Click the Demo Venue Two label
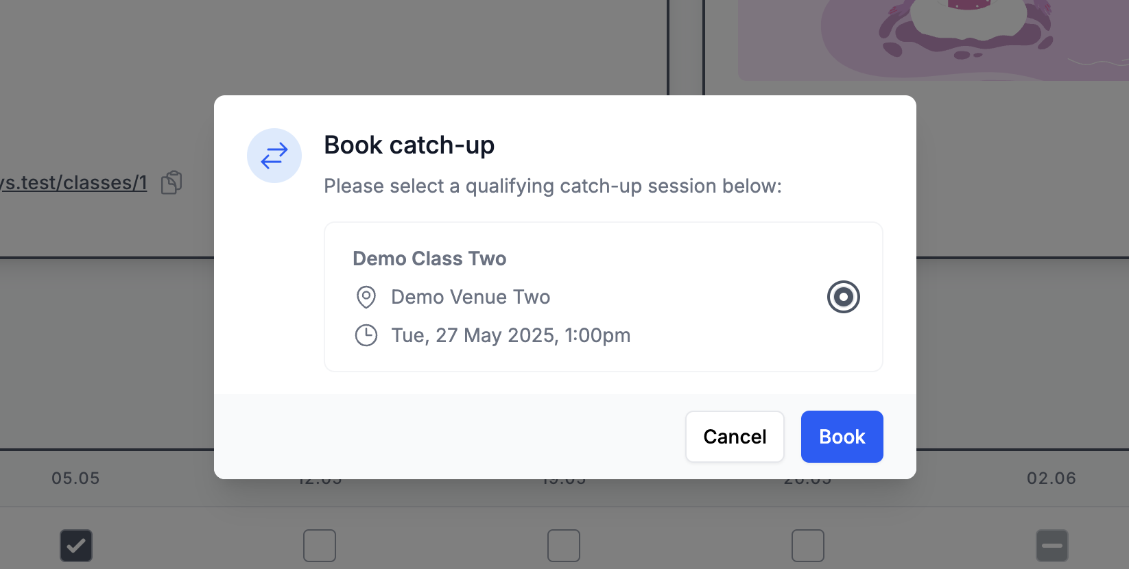This screenshot has height=569, width=1129. 471,297
